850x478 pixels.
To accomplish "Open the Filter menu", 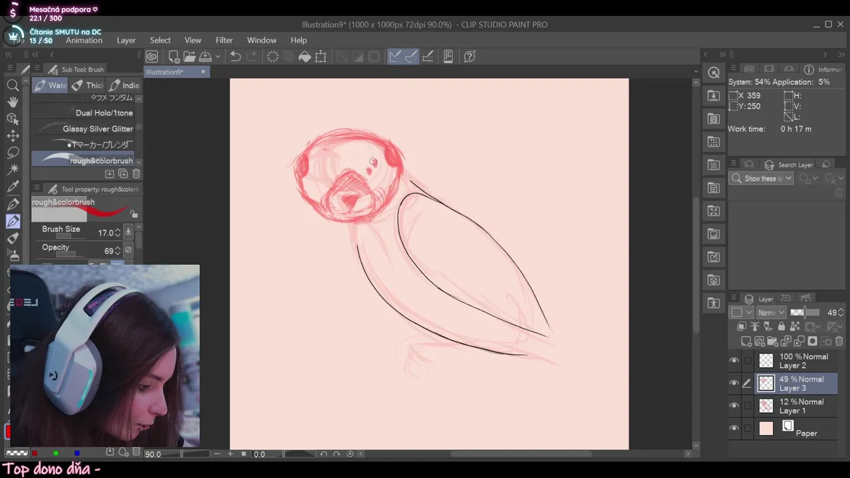I will click(x=224, y=40).
